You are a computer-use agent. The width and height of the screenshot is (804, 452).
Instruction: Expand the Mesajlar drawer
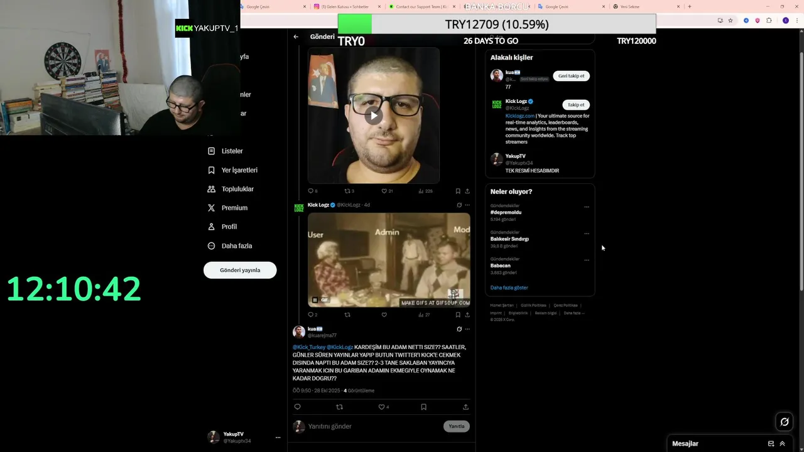[x=782, y=444]
